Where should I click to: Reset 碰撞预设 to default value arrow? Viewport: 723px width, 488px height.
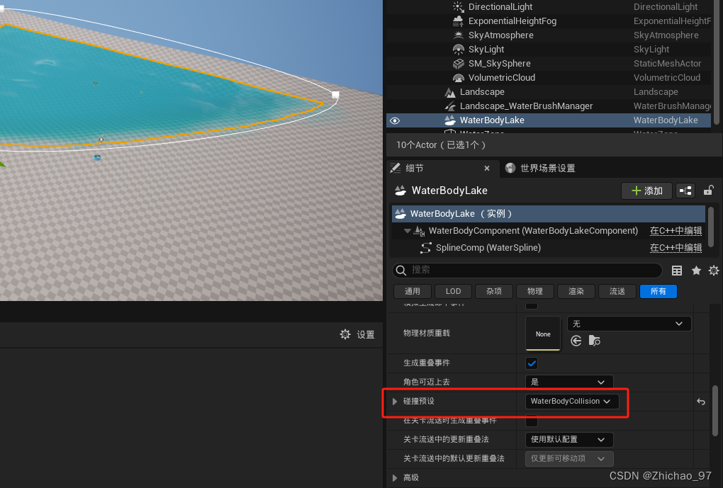(x=701, y=402)
